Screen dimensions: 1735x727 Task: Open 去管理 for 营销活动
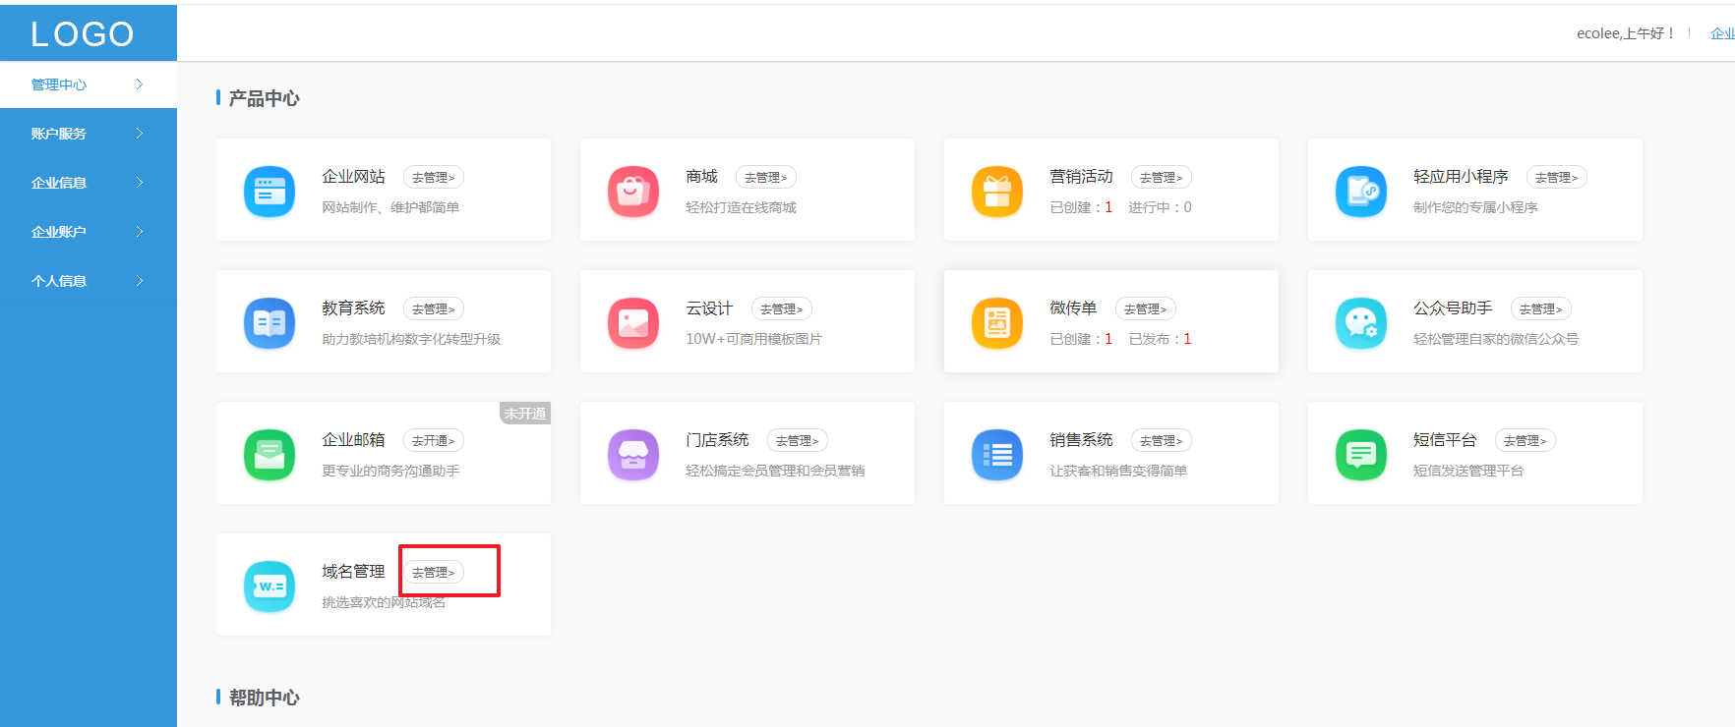1162,178
